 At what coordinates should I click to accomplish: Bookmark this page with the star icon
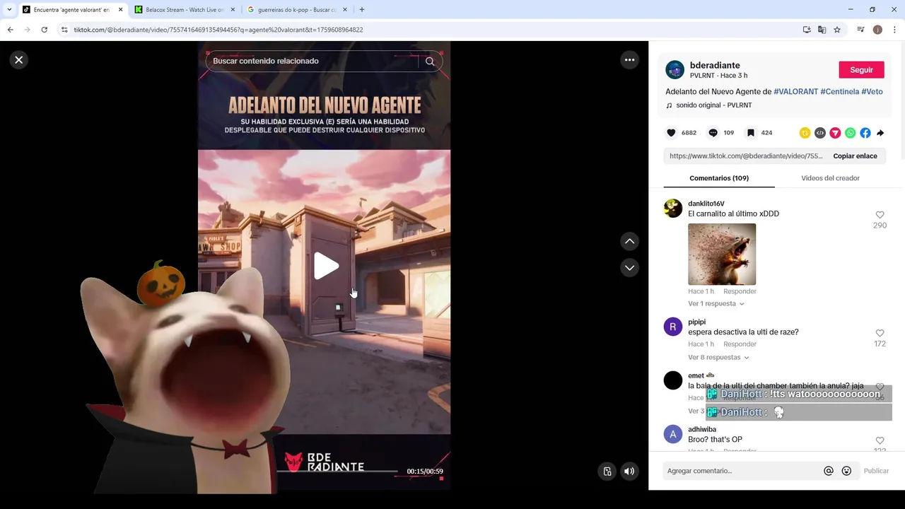tap(837, 30)
